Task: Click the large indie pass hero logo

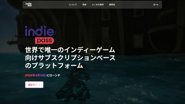Action: (40, 35)
